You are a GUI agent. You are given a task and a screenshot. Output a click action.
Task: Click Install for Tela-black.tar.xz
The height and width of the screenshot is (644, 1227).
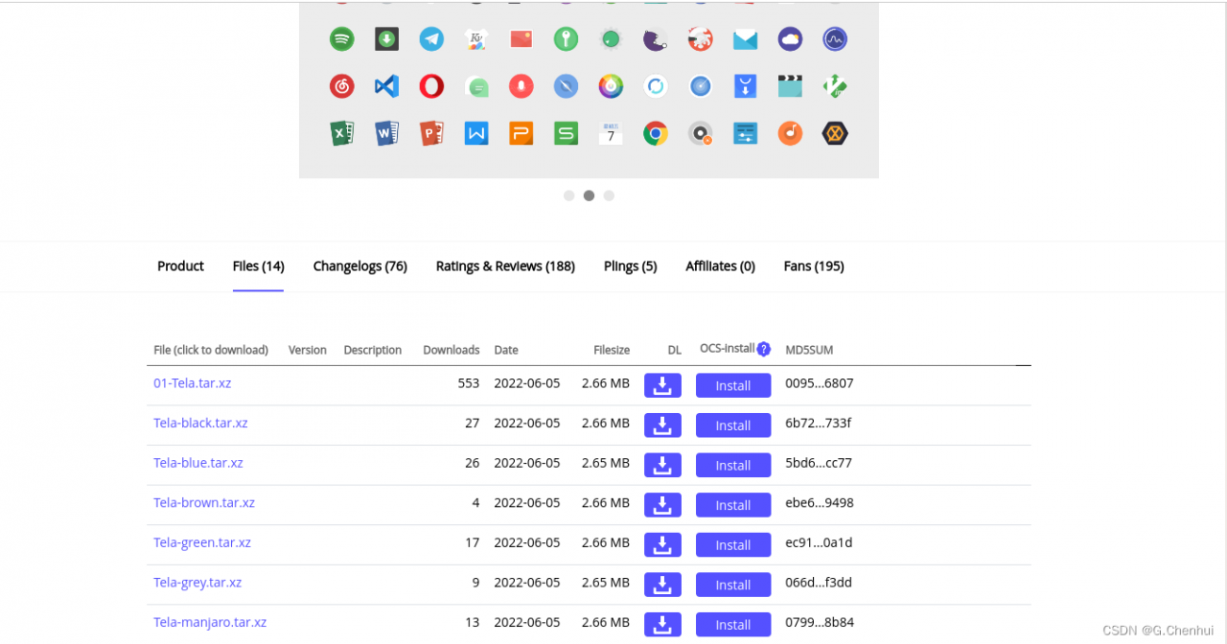coord(733,425)
